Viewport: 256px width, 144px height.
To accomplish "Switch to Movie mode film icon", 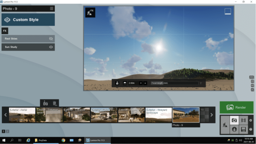I will 243,120.
